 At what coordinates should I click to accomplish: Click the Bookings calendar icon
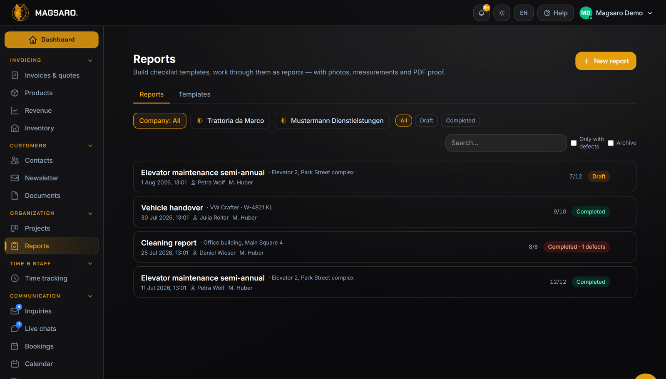pyautogui.click(x=15, y=346)
